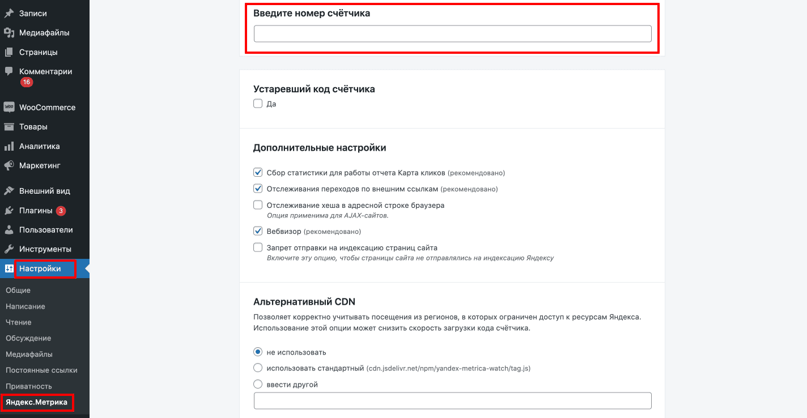
Task: Click the custom CDN address text field
Action: click(x=452, y=400)
